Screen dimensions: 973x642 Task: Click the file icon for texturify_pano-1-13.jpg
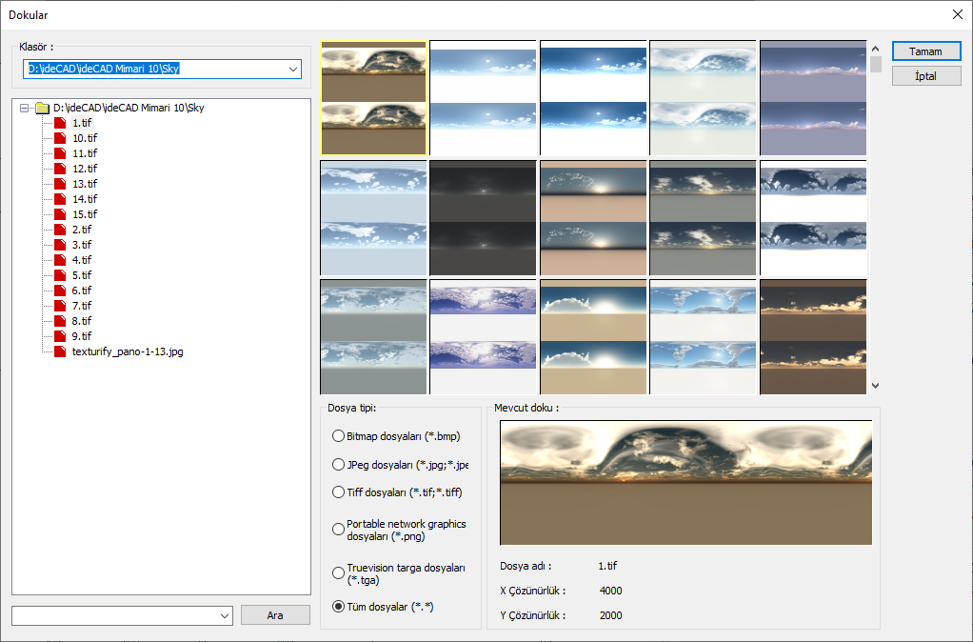(61, 351)
